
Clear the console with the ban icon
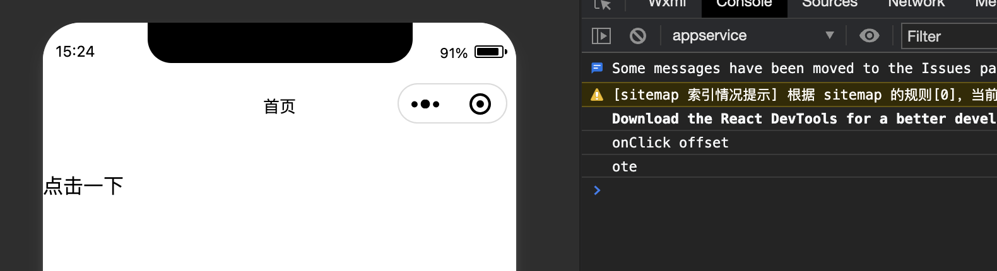tap(638, 36)
